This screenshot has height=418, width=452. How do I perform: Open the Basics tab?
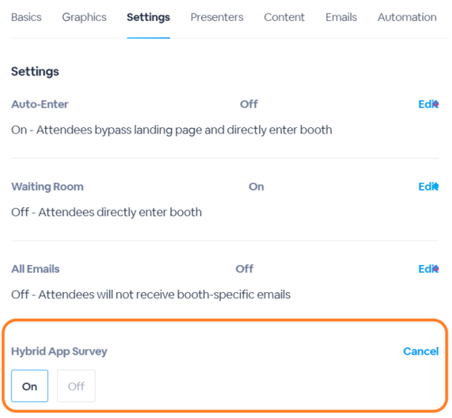26,17
